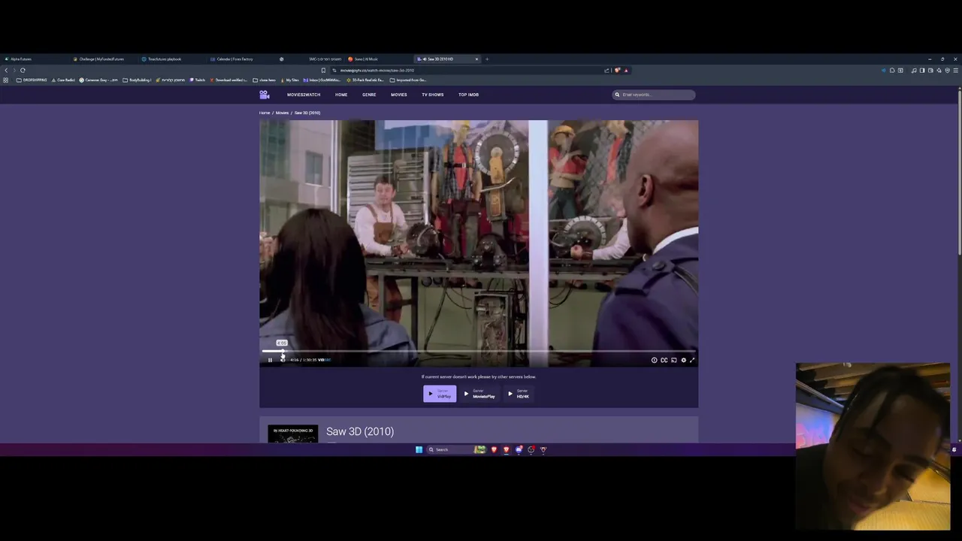Viewport: 962px width, 541px height.
Task: Click the site search keywords field
Action: pyautogui.click(x=654, y=95)
